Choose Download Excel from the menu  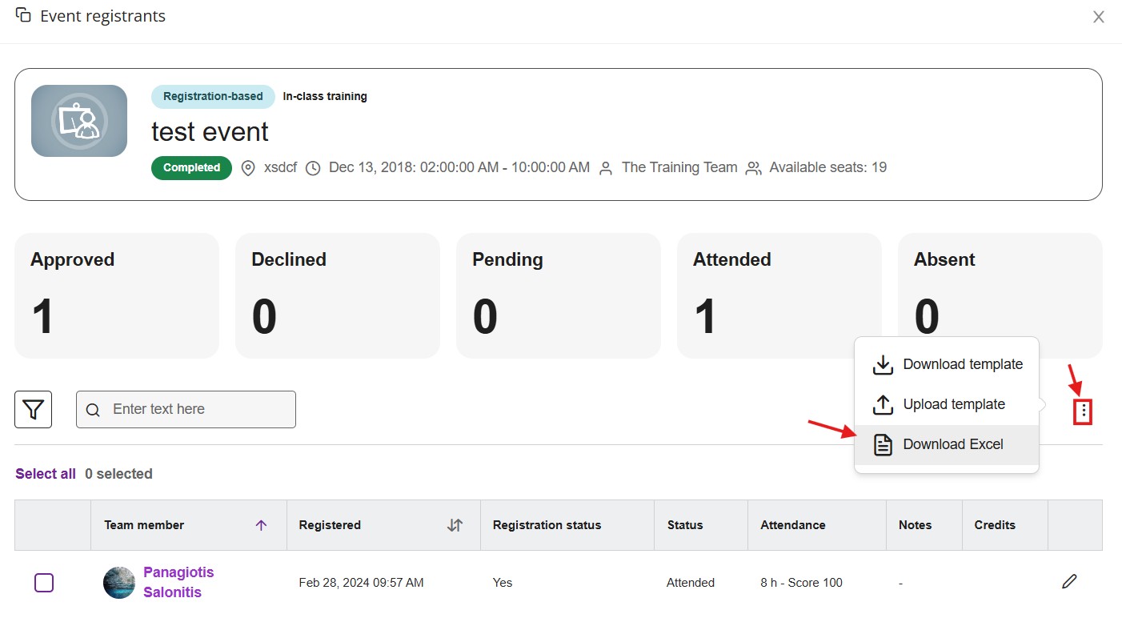click(947, 445)
